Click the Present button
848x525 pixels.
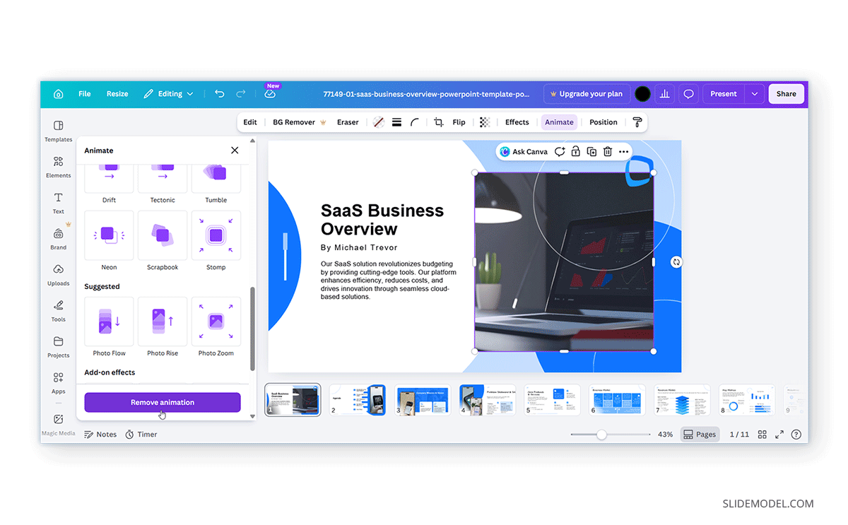[x=724, y=94]
